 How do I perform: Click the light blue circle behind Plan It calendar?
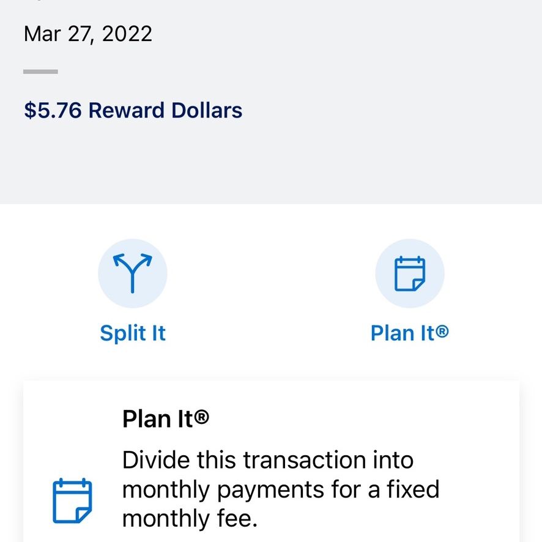tap(410, 273)
